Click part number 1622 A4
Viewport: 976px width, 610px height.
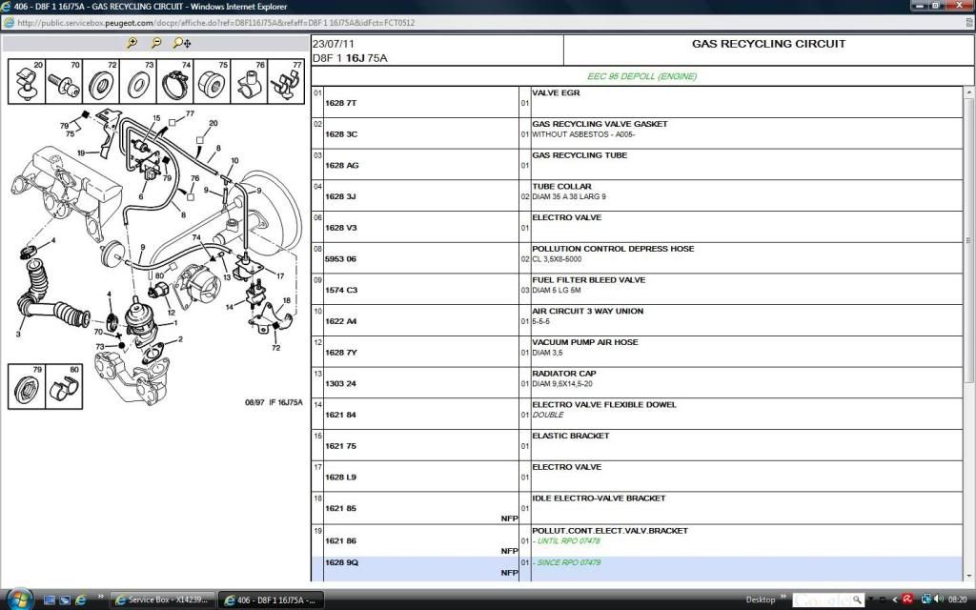pyautogui.click(x=340, y=321)
